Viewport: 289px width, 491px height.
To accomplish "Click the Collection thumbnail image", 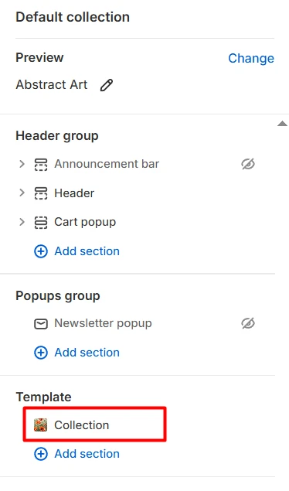I will pos(41,425).
